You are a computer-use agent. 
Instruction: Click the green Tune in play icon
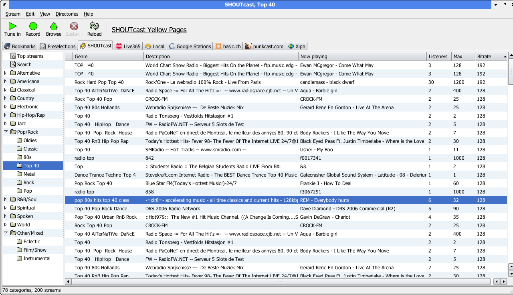point(12,26)
